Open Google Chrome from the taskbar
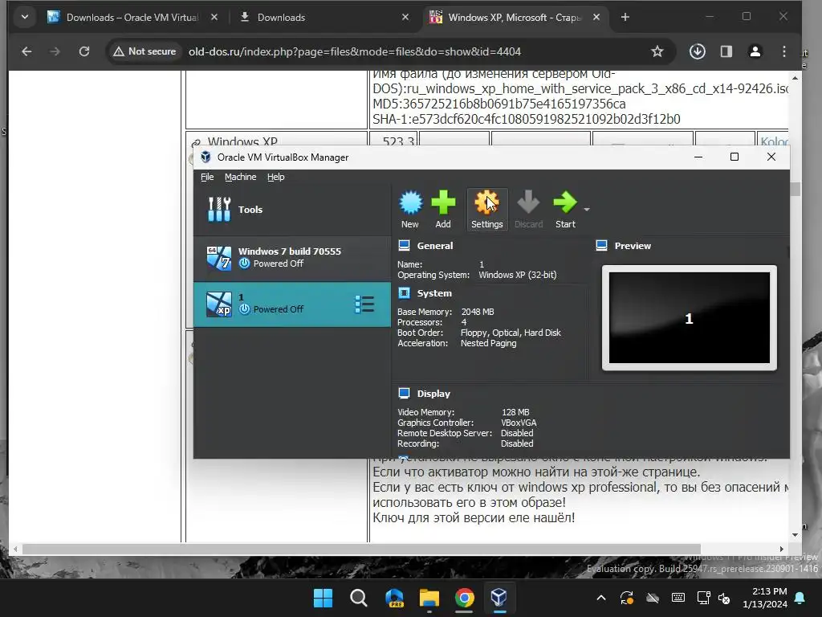Image resolution: width=822 pixels, height=617 pixels. (x=465, y=598)
